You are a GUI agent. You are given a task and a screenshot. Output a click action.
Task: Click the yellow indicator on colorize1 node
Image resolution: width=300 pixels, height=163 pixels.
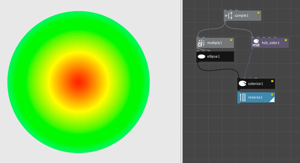click(x=272, y=81)
